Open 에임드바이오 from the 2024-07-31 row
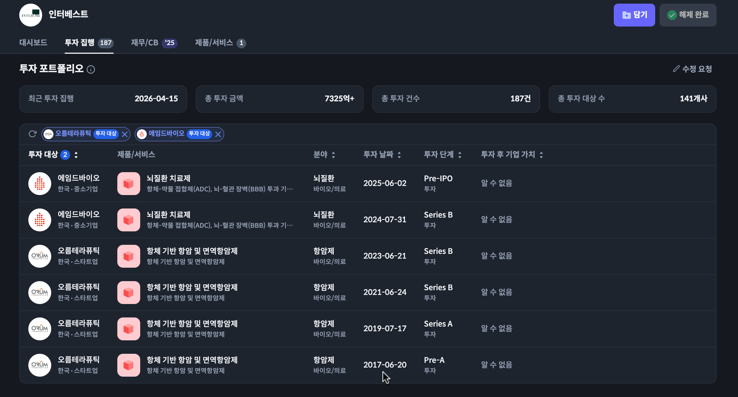Image resolution: width=738 pixels, height=397 pixels. click(x=78, y=215)
